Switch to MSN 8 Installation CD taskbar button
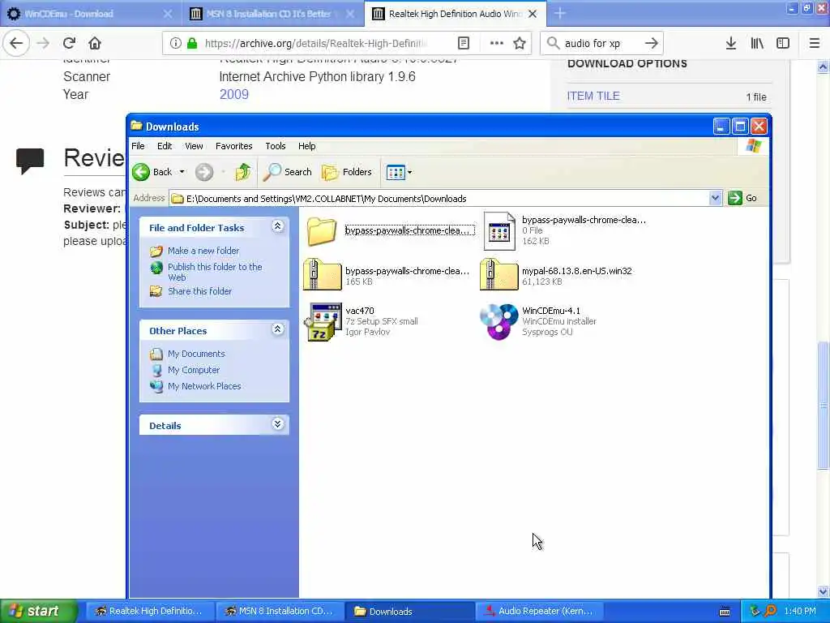 point(280,612)
